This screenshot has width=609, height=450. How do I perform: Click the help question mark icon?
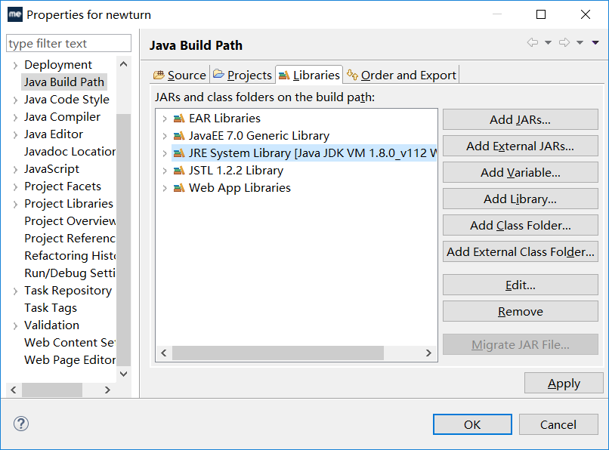[20, 424]
